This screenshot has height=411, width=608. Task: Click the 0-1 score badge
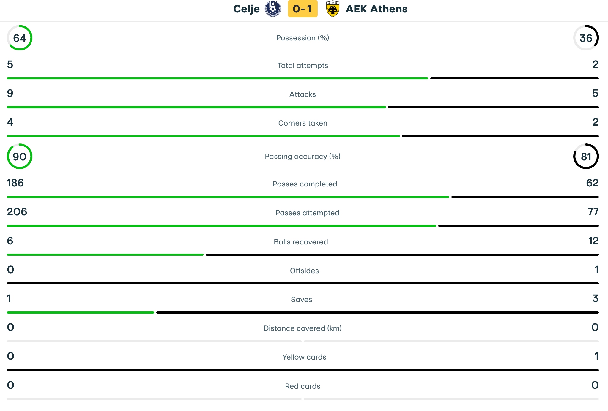(303, 9)
